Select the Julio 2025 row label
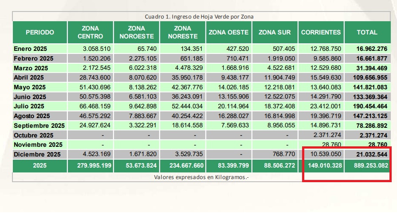397x214 pixels. [30, 106]
